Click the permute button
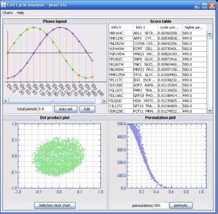Viewport: 218px width, 214px height. [x=181, y=205]
